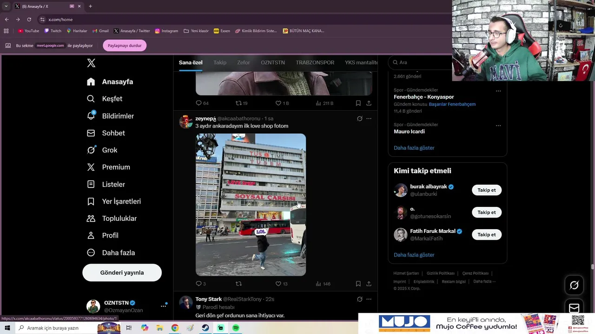595x334 pixels.
Task: Open Twitch bookmark
Action: pos(53,31)
